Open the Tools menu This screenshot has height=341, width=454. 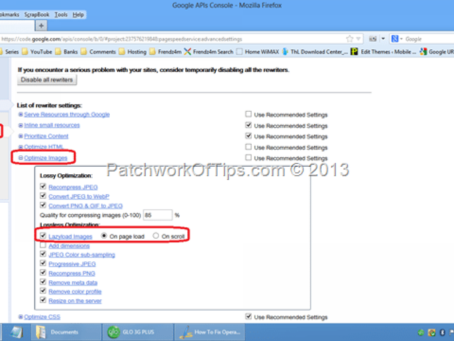click(61, 15)
